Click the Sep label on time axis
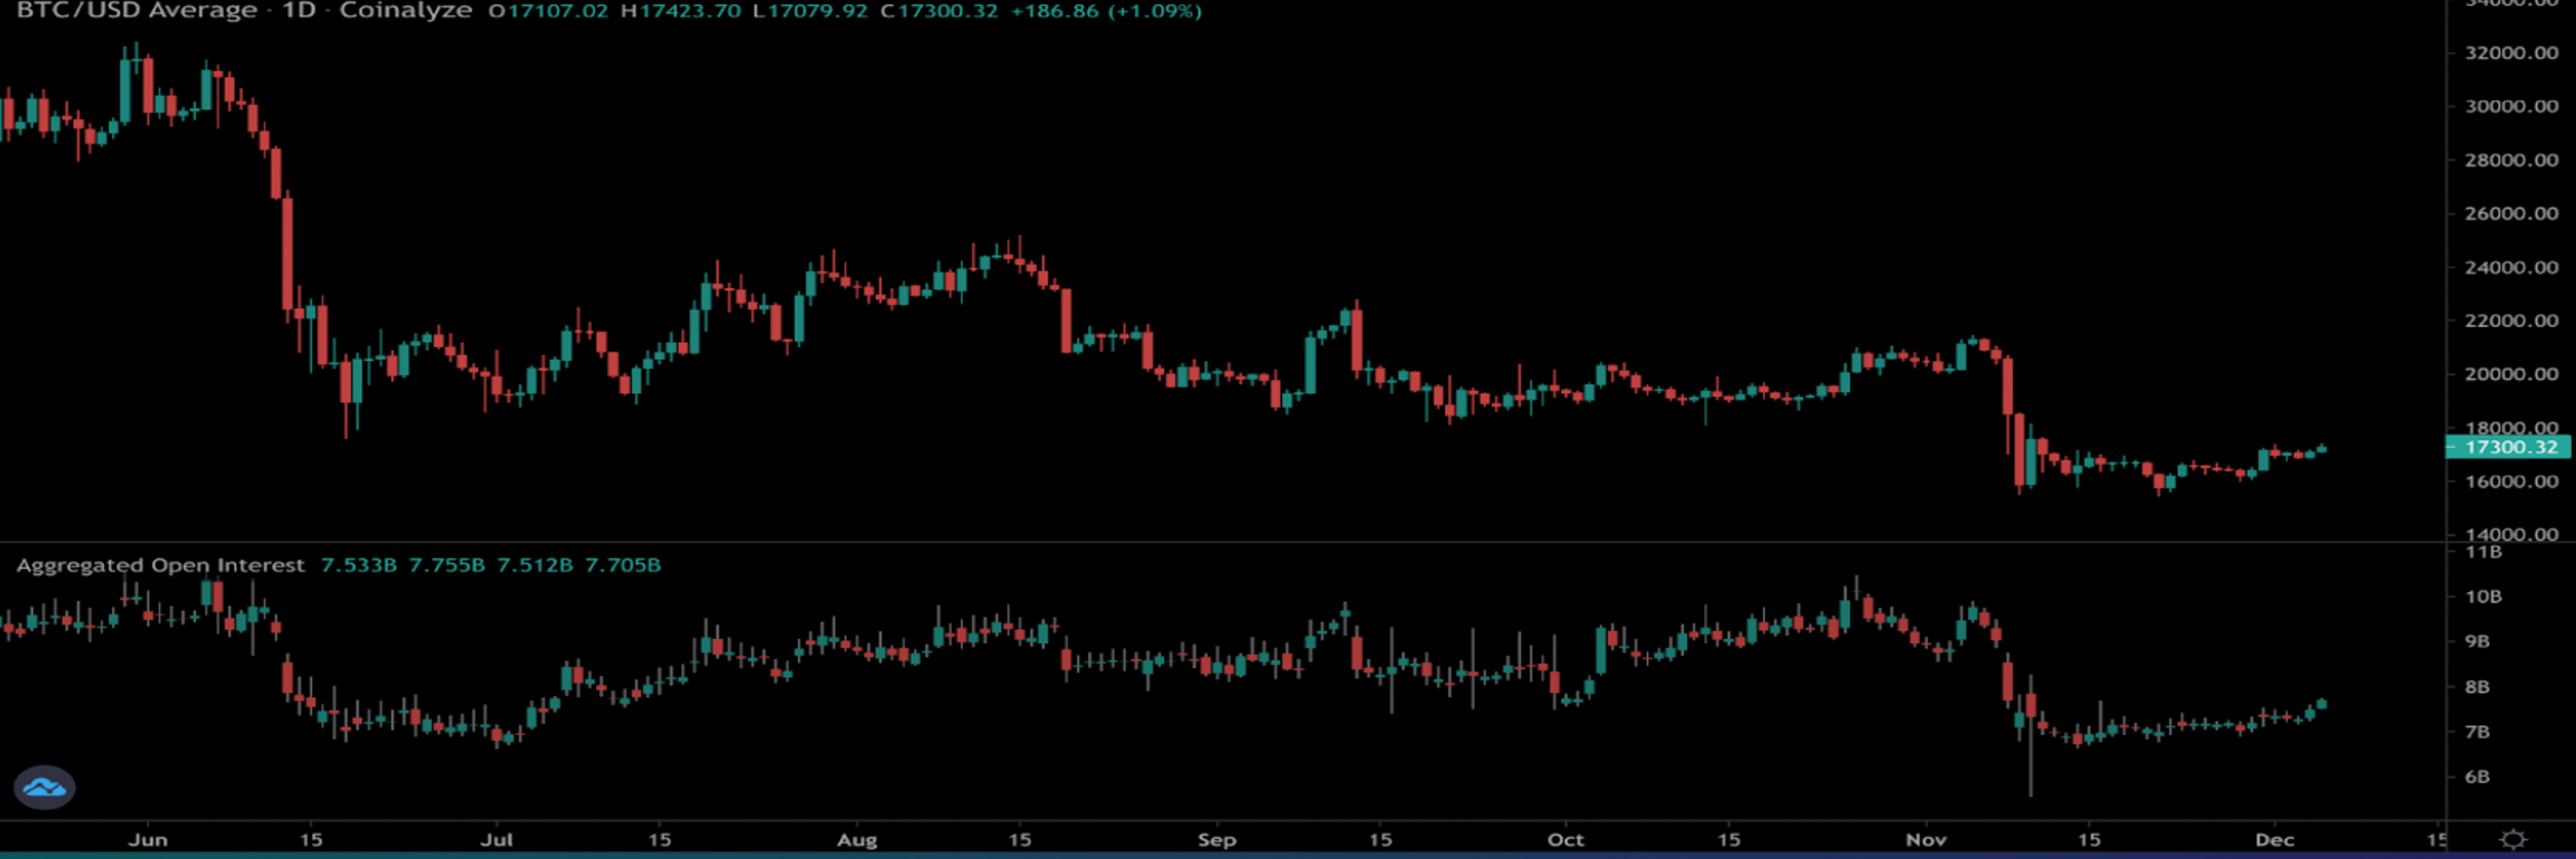The width and height of the screenshot is (2576, 859). [x=1217, y=840]
